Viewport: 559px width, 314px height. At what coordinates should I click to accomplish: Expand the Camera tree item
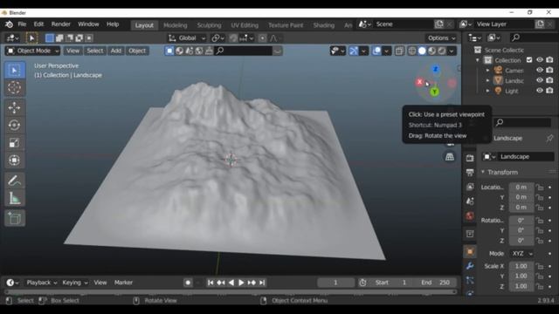point(487,70)
